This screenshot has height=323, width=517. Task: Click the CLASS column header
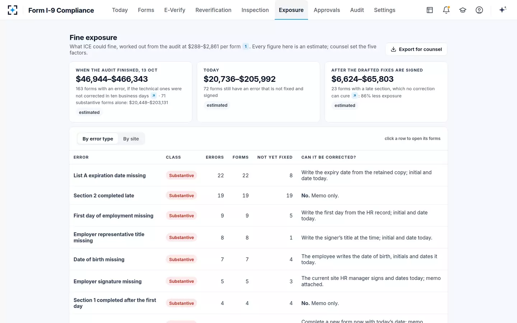(173, 157)
